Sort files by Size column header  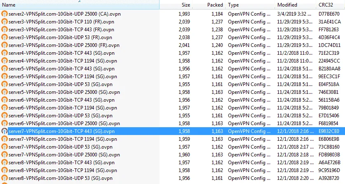click(x=176, y=5)
